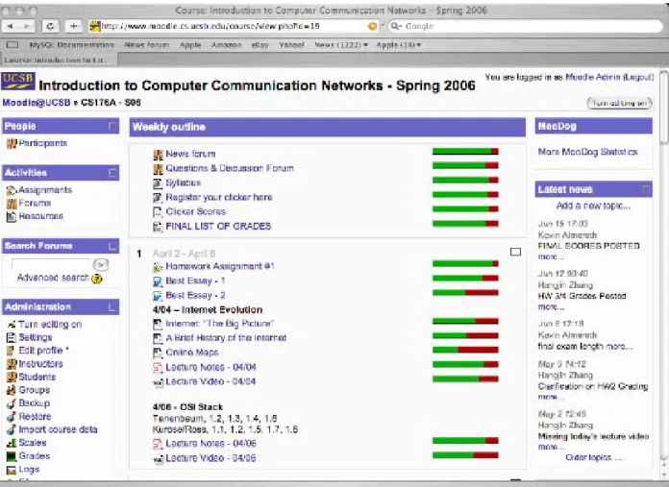Click the Participants icon in People block
The height and width of the screenshot is (487, 669).
point(12,144)
